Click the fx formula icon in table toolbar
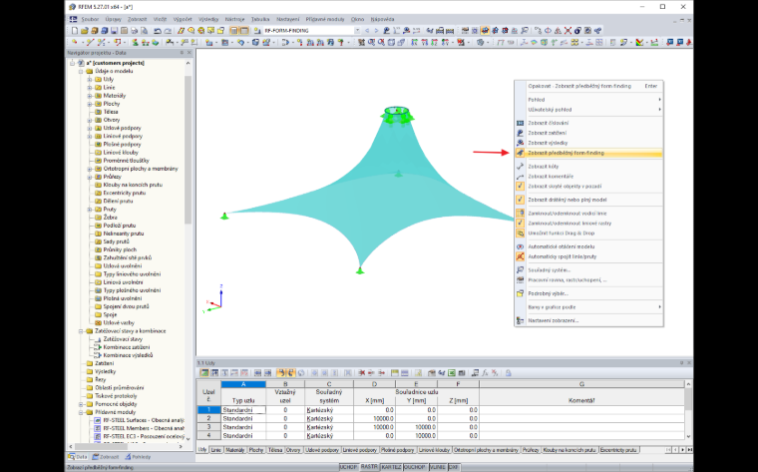 coord(485,373)
